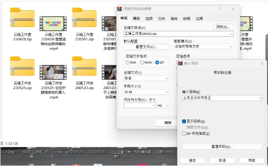268x166 pixels.
Task: Expand the 压缩文件名 history dropdown arrow
Action: pos(231,34)
